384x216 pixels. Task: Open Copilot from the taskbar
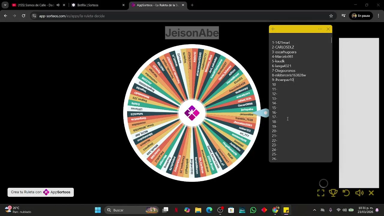tap(187, 210)
